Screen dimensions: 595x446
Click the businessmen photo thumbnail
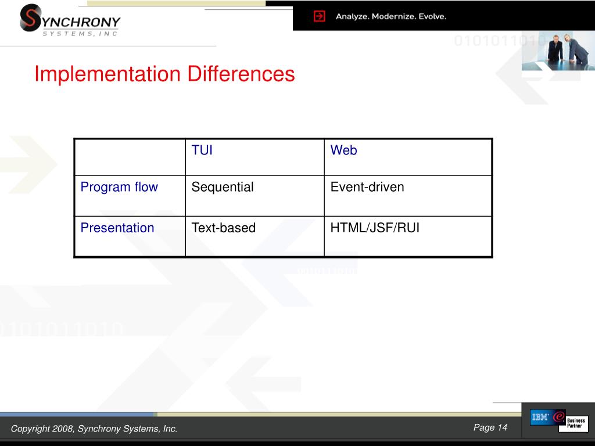[x=558, y=51]
